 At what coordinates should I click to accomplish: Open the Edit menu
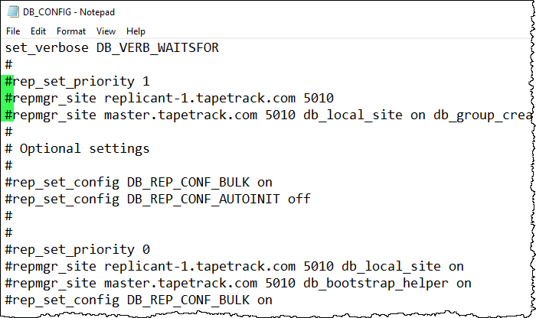(38, 31)
